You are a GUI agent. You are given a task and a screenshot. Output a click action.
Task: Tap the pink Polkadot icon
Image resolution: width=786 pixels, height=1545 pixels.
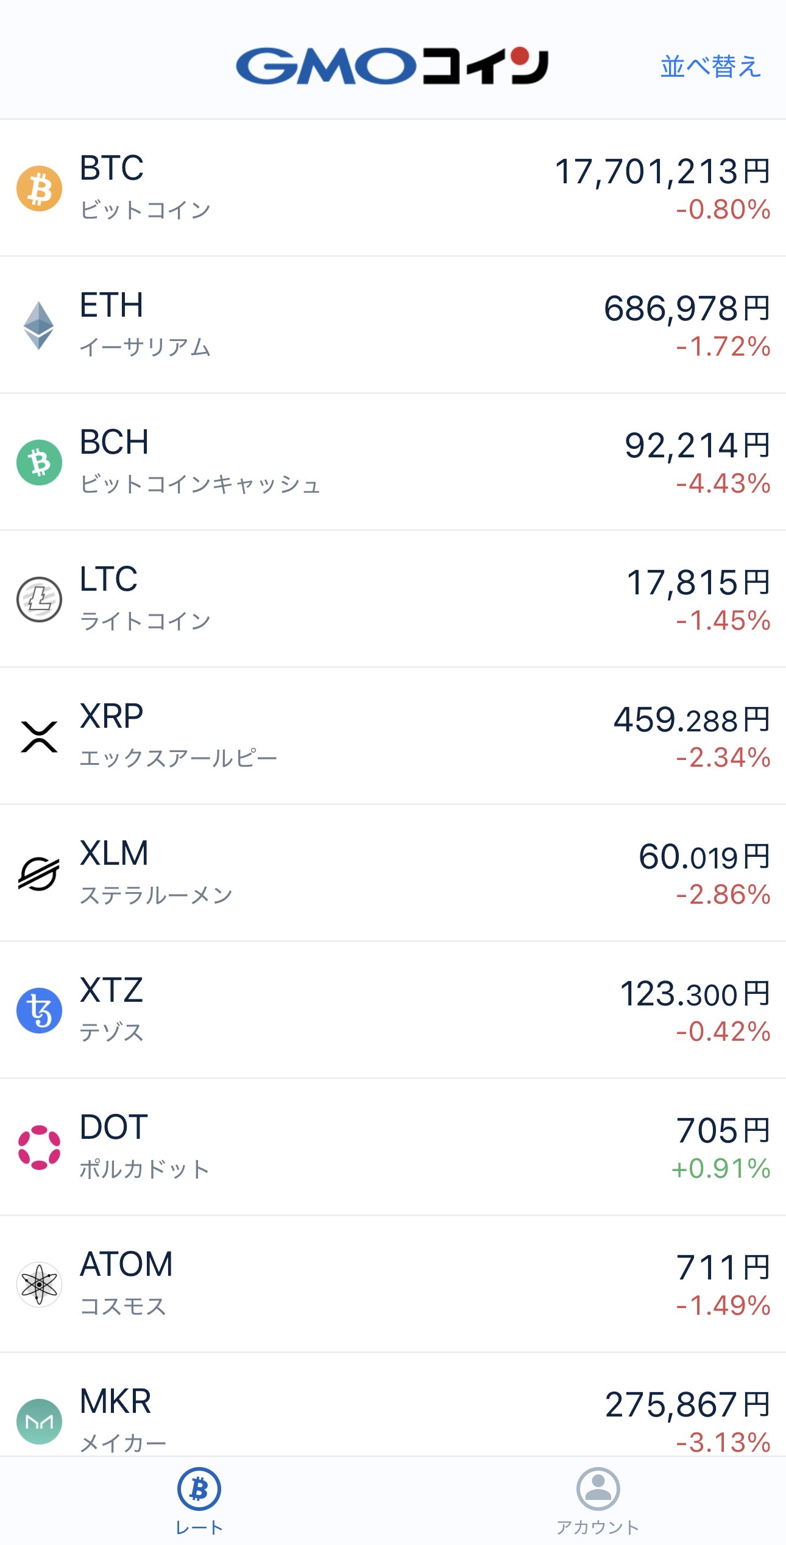pyautogui.click(x=39, y=1148)
